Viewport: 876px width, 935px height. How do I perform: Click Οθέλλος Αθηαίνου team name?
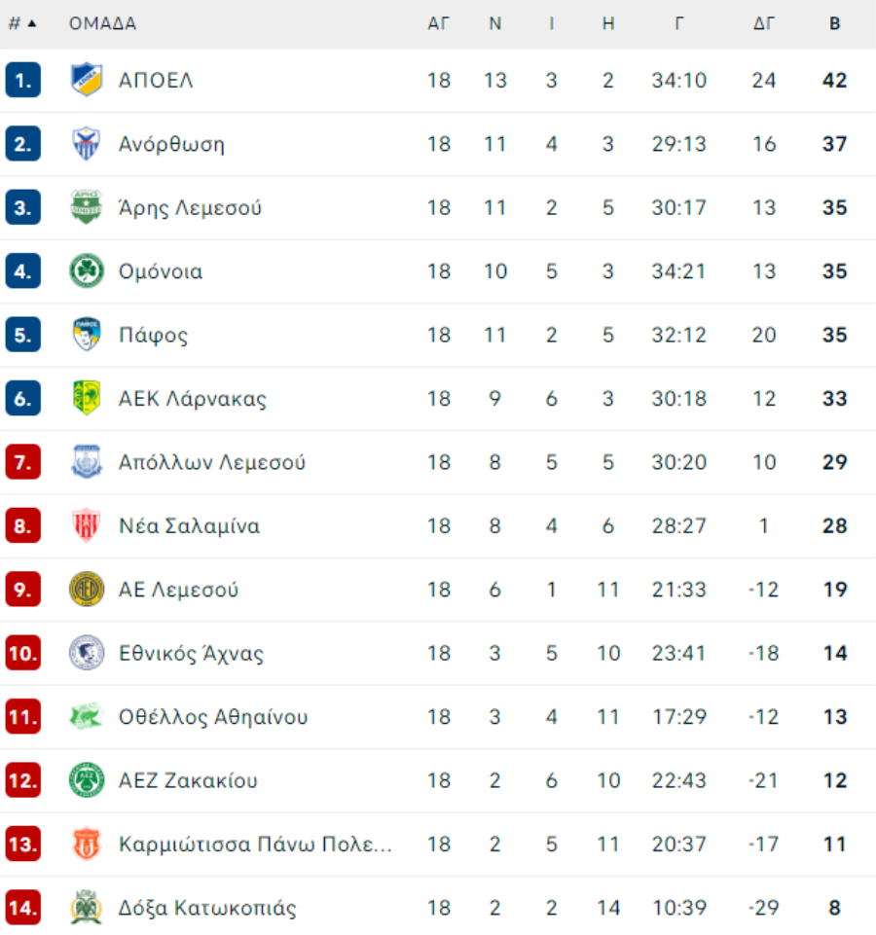click(213, 717)
